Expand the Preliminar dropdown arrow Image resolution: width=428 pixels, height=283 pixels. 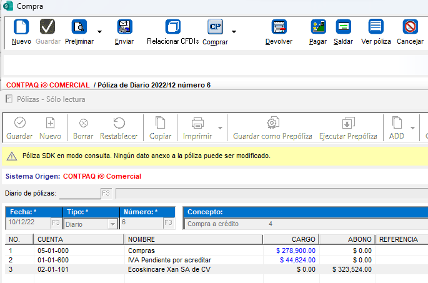click(x=100, y=31)
